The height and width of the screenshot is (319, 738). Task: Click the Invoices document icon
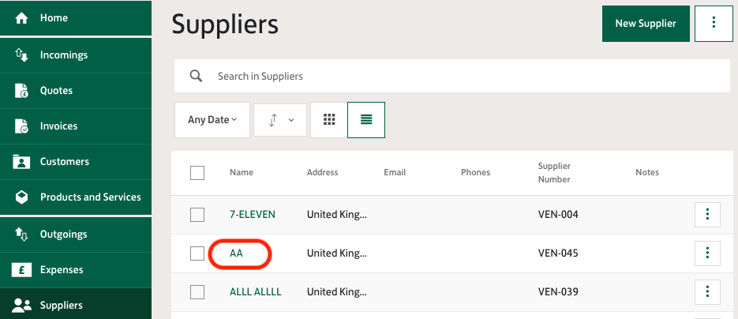tap(21, 126)
